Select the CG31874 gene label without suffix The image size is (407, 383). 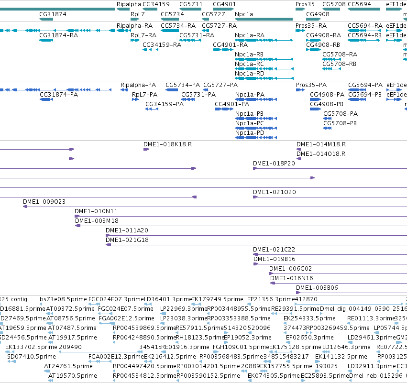point(53,14)
